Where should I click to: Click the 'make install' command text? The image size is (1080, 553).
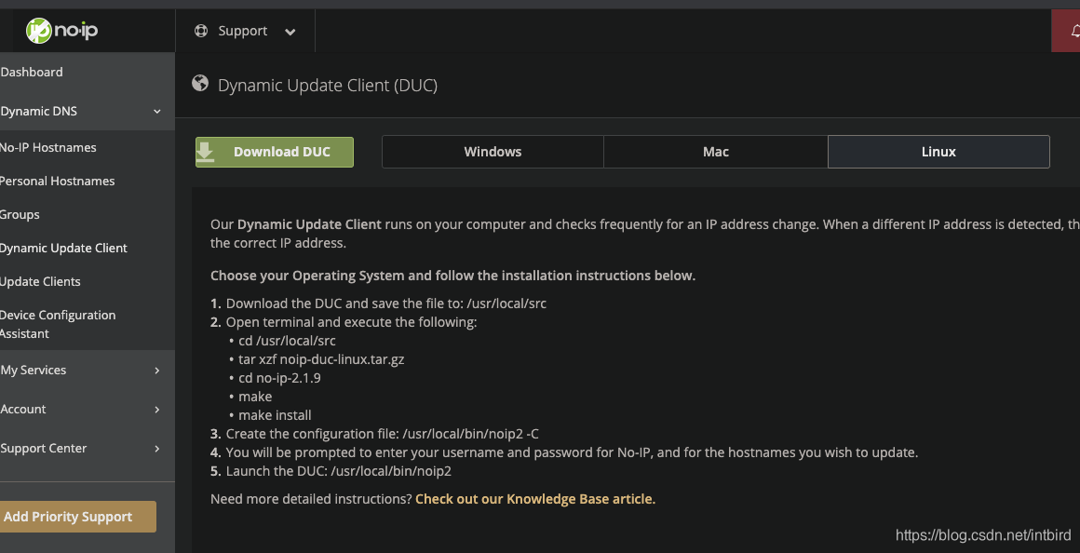[x=275, y=414]
